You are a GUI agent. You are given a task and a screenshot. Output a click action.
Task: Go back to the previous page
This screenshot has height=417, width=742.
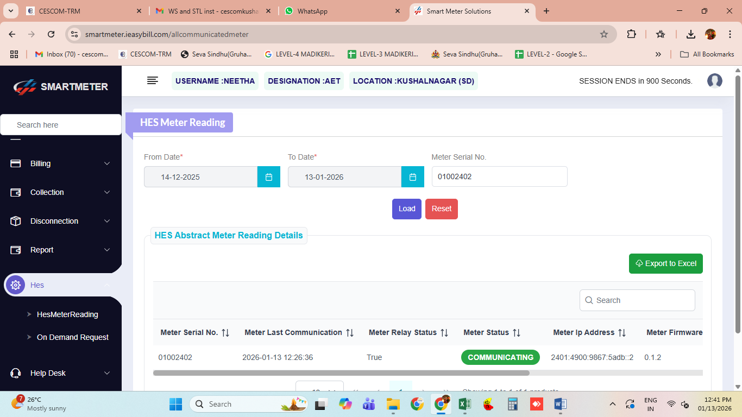(12, 34)
